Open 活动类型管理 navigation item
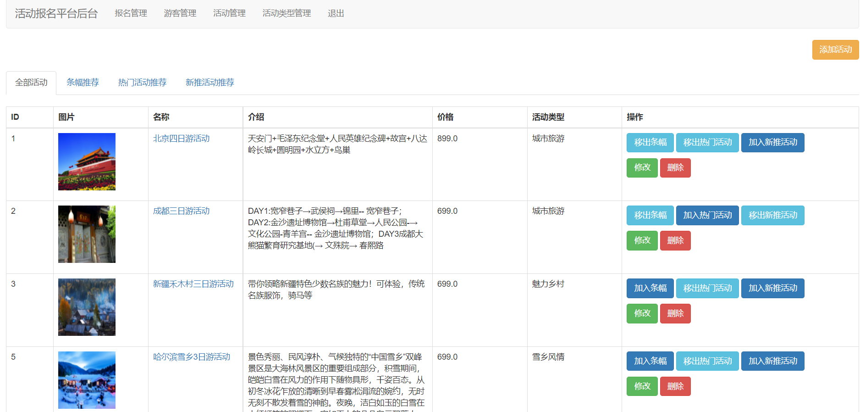Viewport: 860px width, 412px height. pyautogui.click(x=286, y=13)
